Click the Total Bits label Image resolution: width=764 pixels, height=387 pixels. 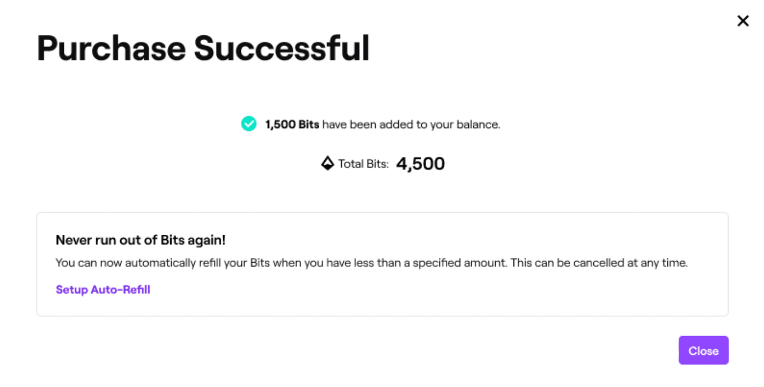[363, 164]
